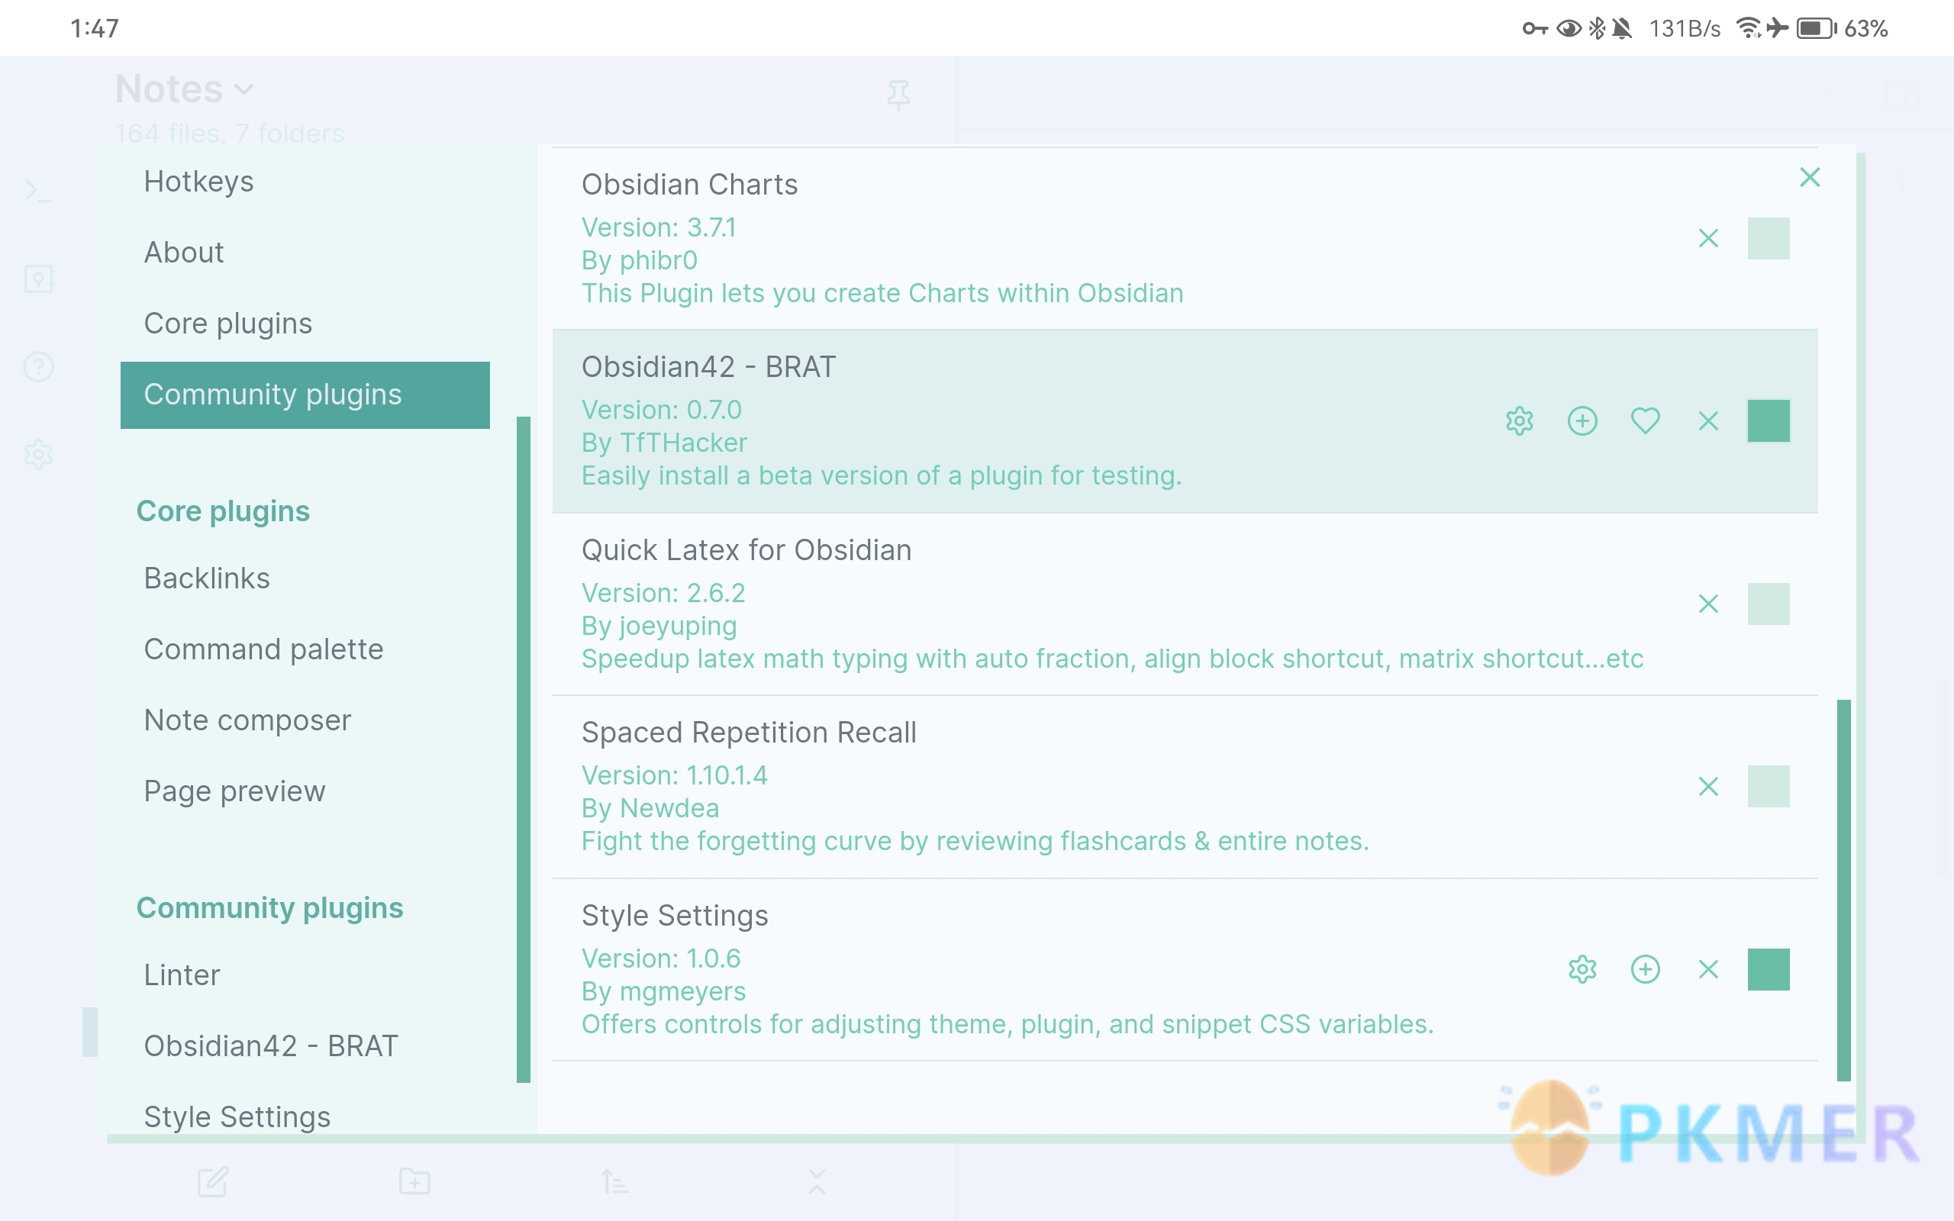The height and width of the screenshot is (1221, 1954).
Task: Uninstall Obsidian Charts with X icon
Action: [x=1707, y=238]
